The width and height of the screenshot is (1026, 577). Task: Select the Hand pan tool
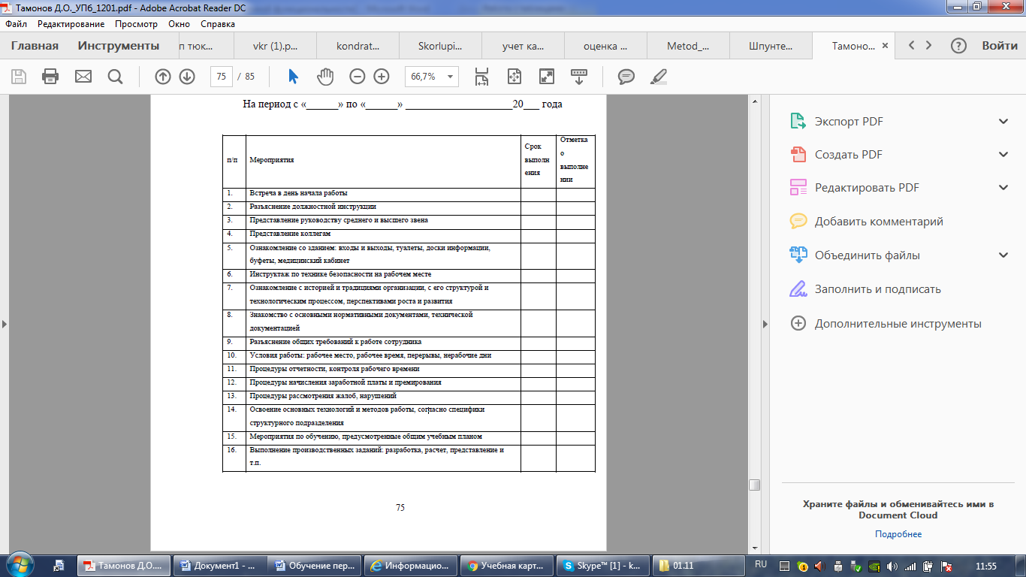(324, 77)
